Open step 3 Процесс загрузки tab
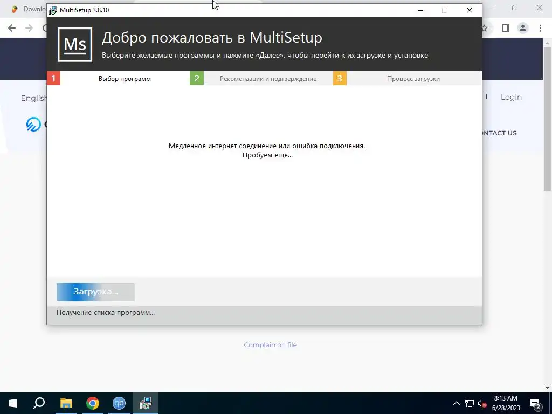Screen dimensions: 552x414 (x=408, y=79)
